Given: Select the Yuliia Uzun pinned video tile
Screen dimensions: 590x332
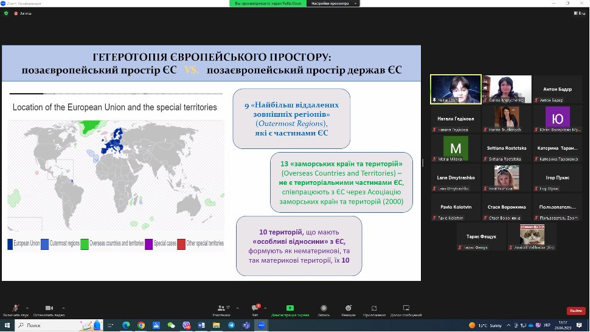Looking at the screenshot, I should click(x=456, y=89).
